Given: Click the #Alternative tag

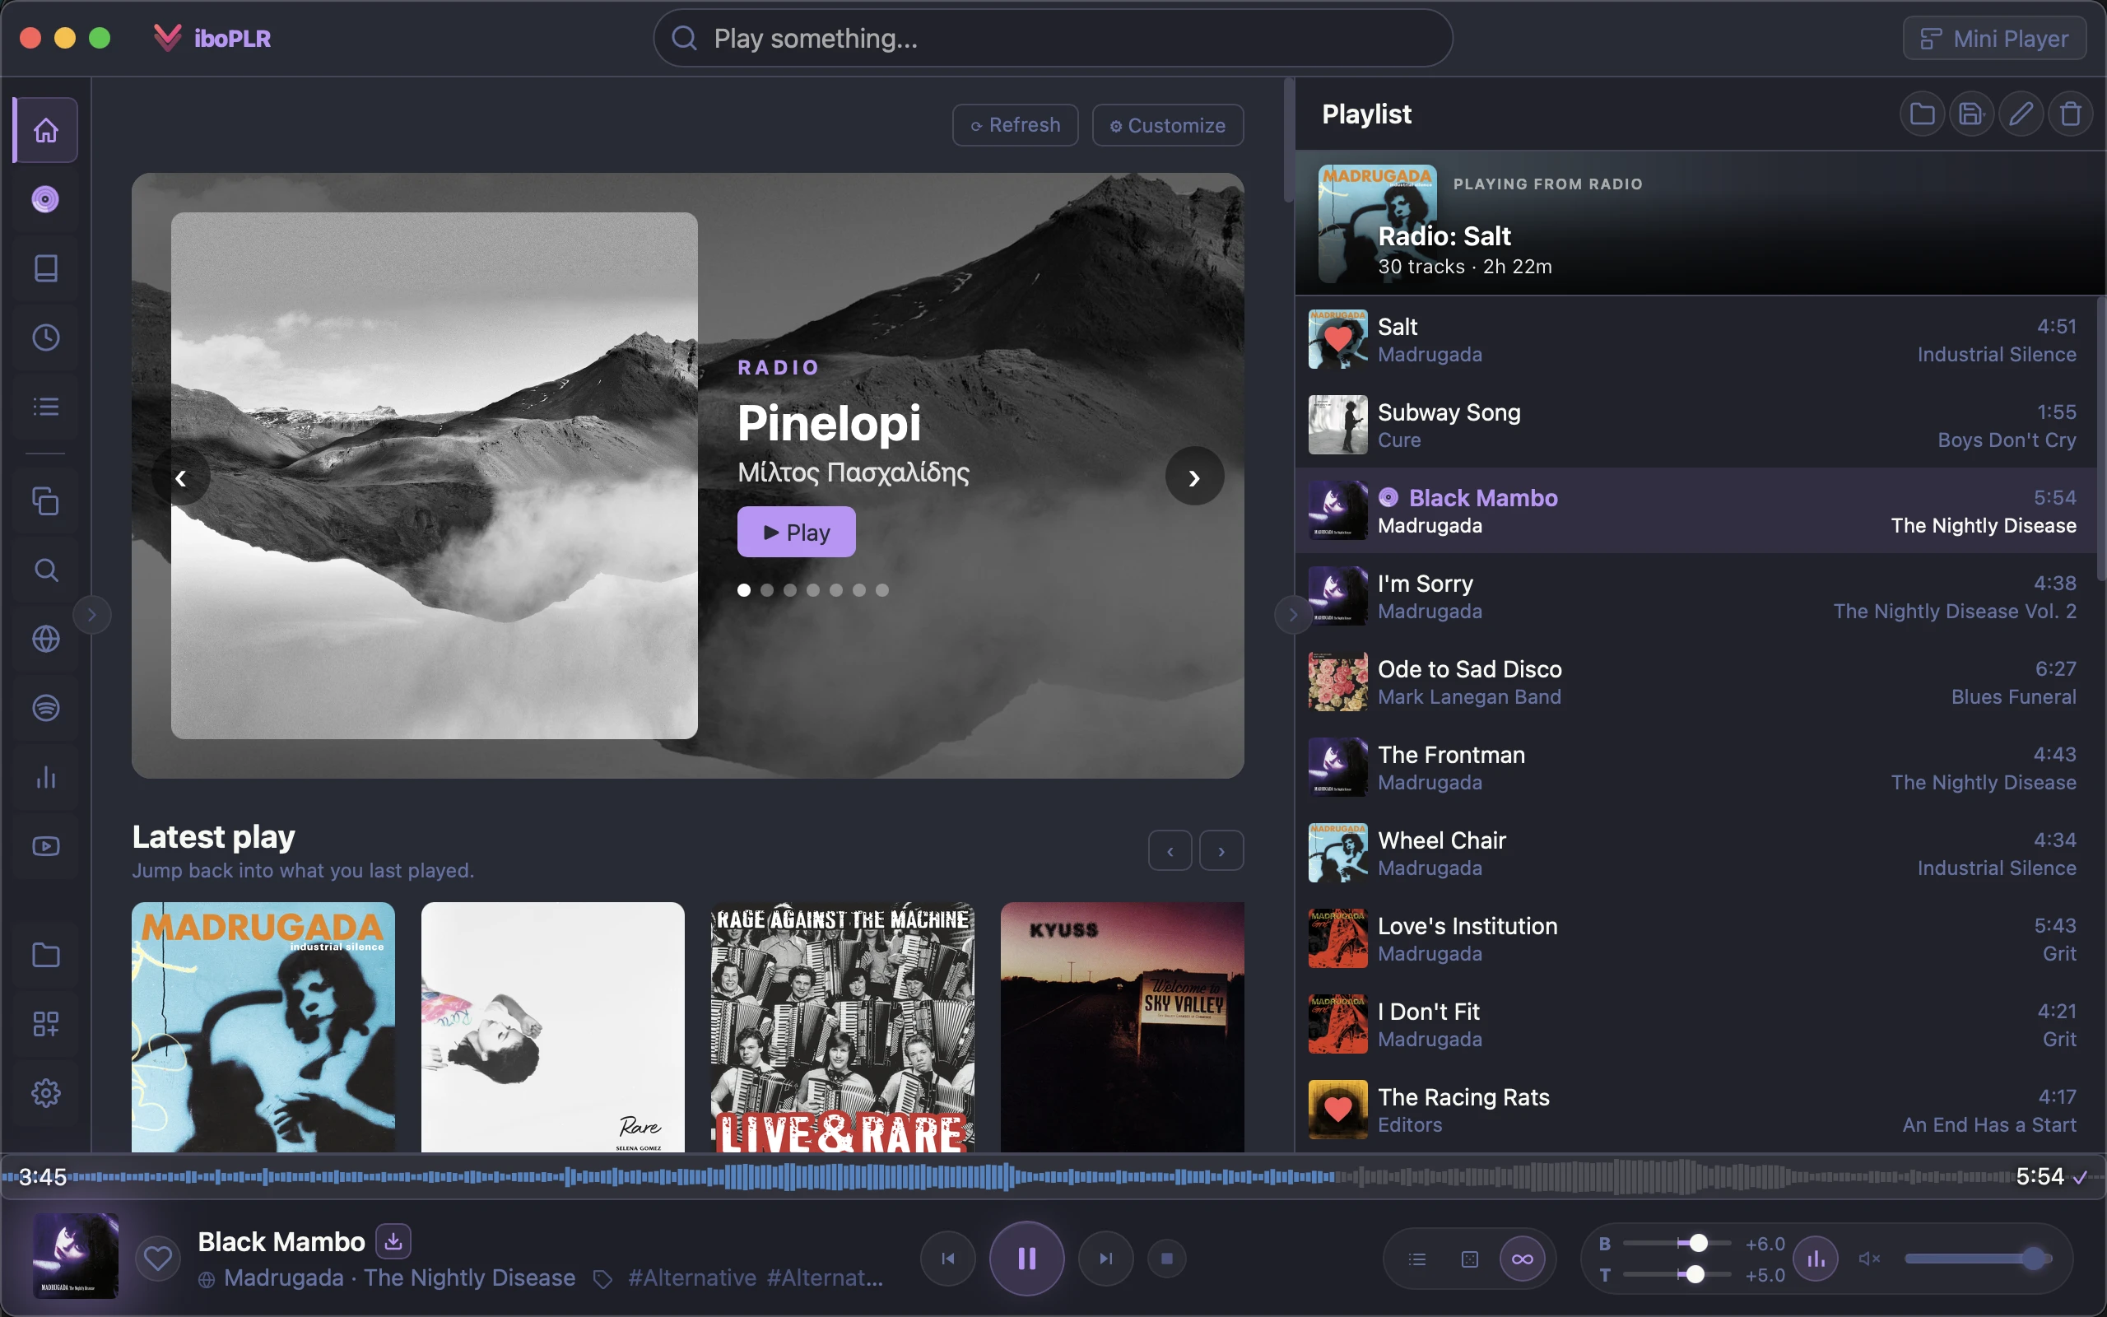Looking at the screenshot, I should click(x=692, y=1277).
